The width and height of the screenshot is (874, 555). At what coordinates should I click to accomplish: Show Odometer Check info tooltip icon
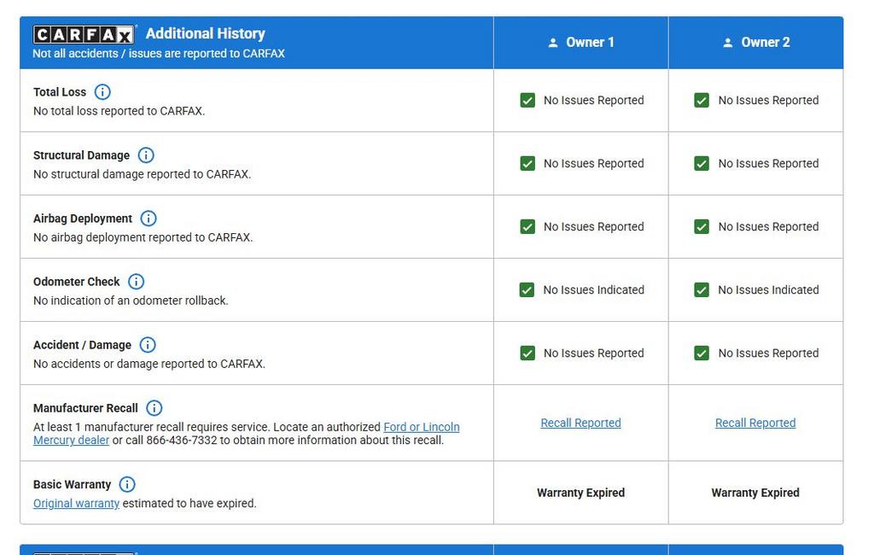click(x=136, y=281)
